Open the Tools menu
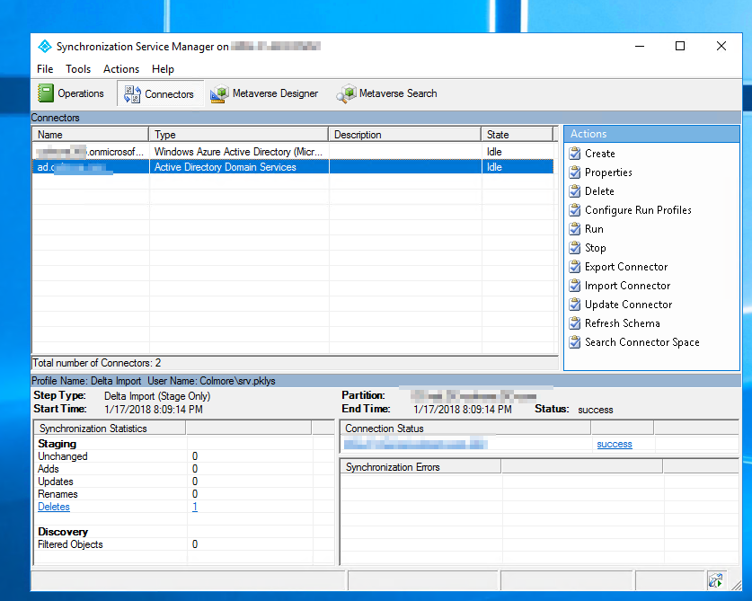 point(78,69)
